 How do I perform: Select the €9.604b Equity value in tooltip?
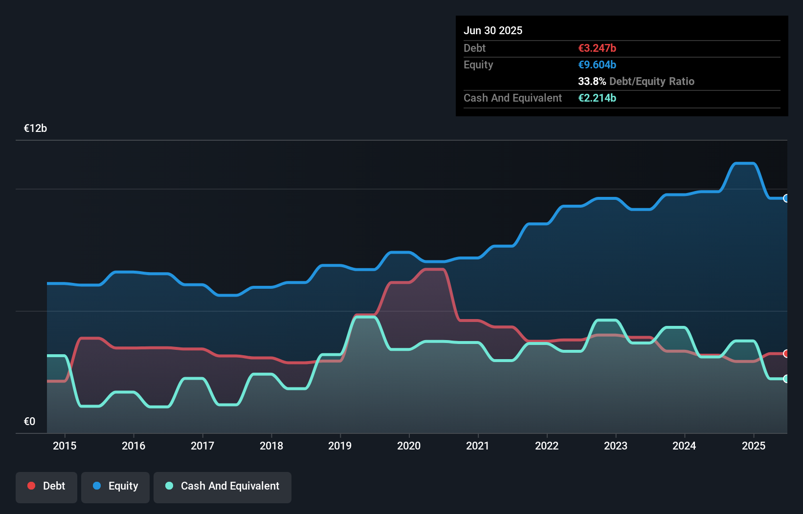click(597, 64)
